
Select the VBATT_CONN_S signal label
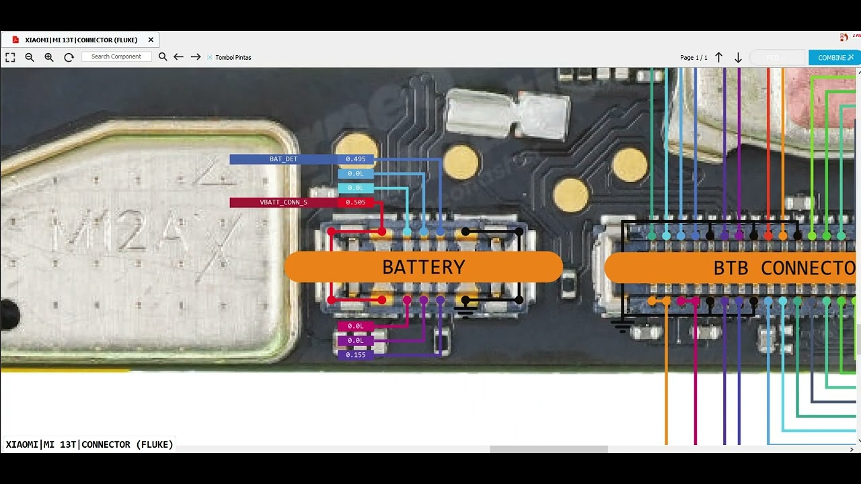coord(283,202)
